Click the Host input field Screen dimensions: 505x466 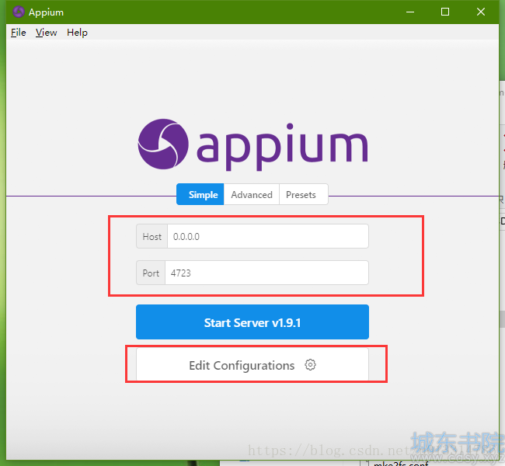point(267,236)
